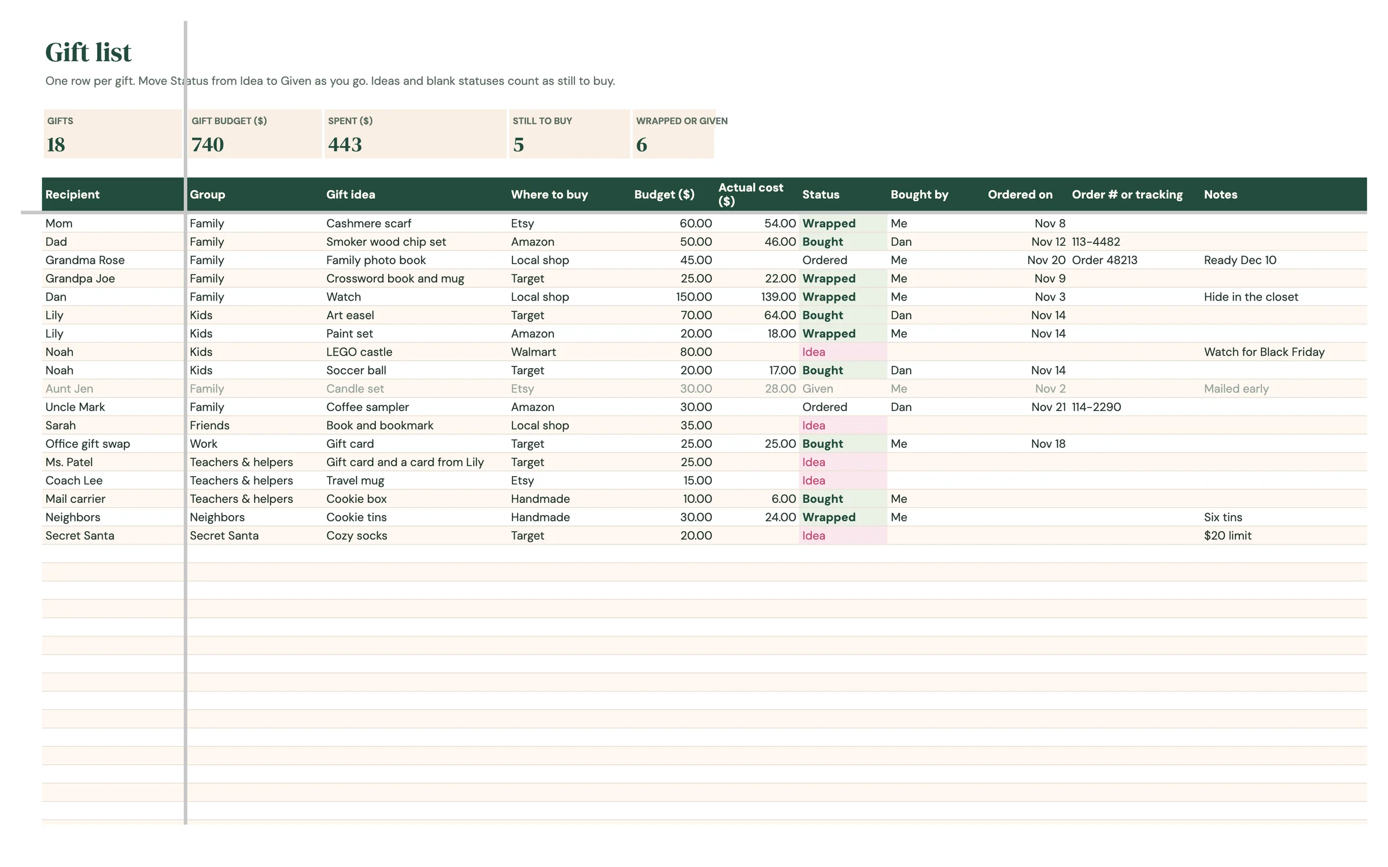Select the Art easel gift cell
This screenshot has width=1388, height=867.
pos(350,315)
